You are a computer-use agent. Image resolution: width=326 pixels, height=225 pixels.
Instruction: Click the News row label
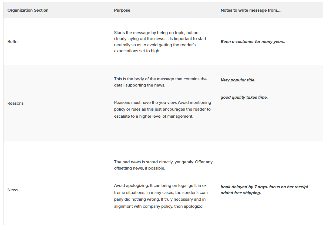click(x=13, y=190)
